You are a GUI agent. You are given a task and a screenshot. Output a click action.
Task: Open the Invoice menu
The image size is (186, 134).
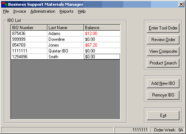click(20, 11)
